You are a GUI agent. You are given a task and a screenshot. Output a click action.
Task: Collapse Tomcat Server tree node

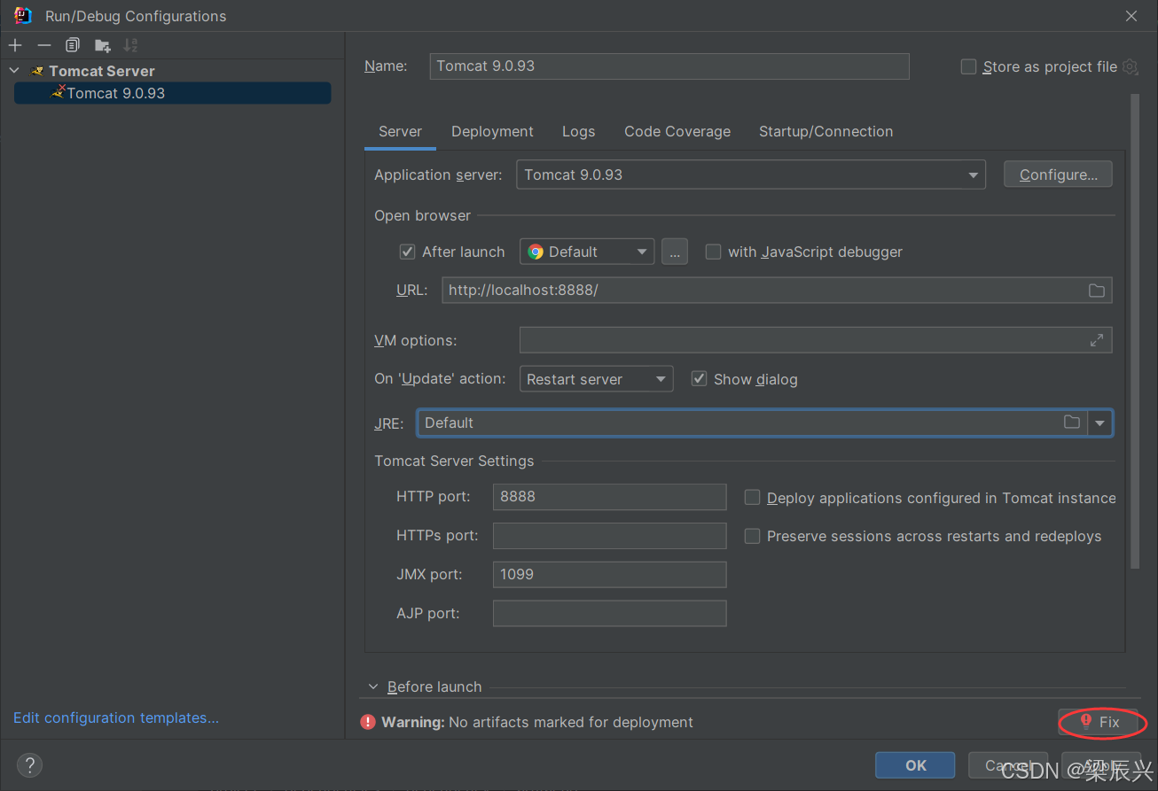coord(14,71)
